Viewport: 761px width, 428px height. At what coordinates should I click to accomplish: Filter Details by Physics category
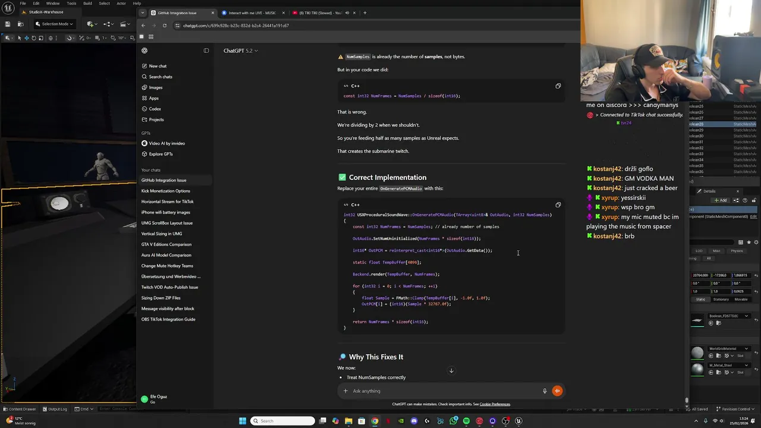coord(737,251)
